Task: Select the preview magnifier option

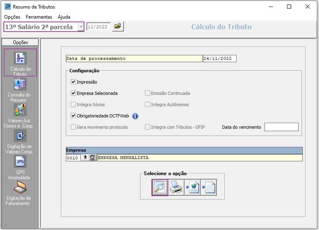Action: 160,188
